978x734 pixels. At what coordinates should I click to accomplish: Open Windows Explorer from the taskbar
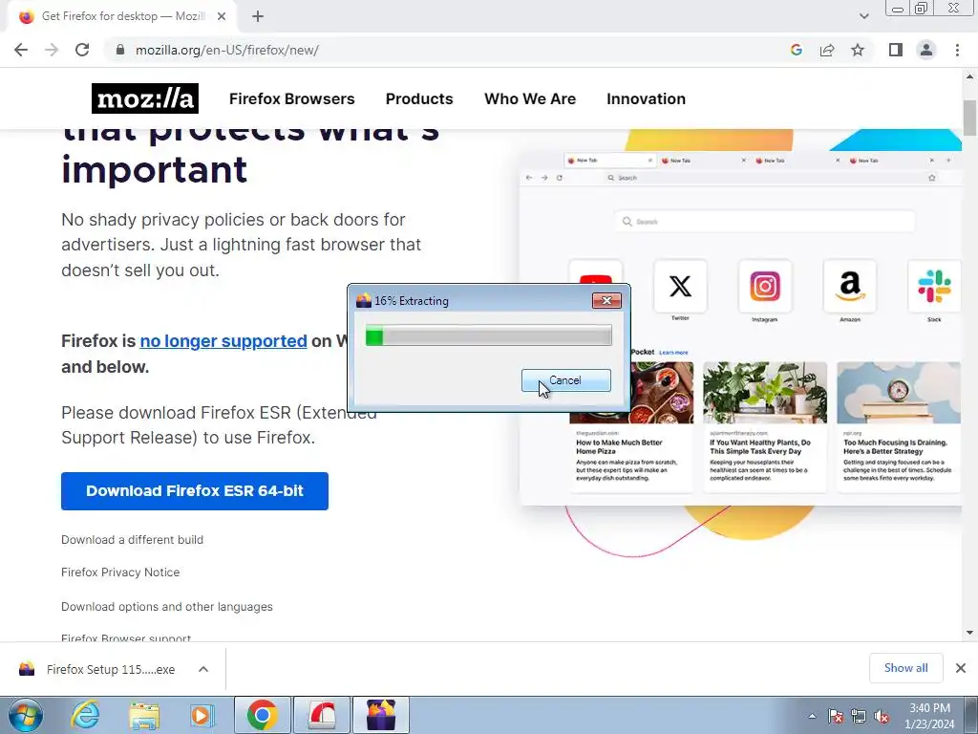coord(144,715)
